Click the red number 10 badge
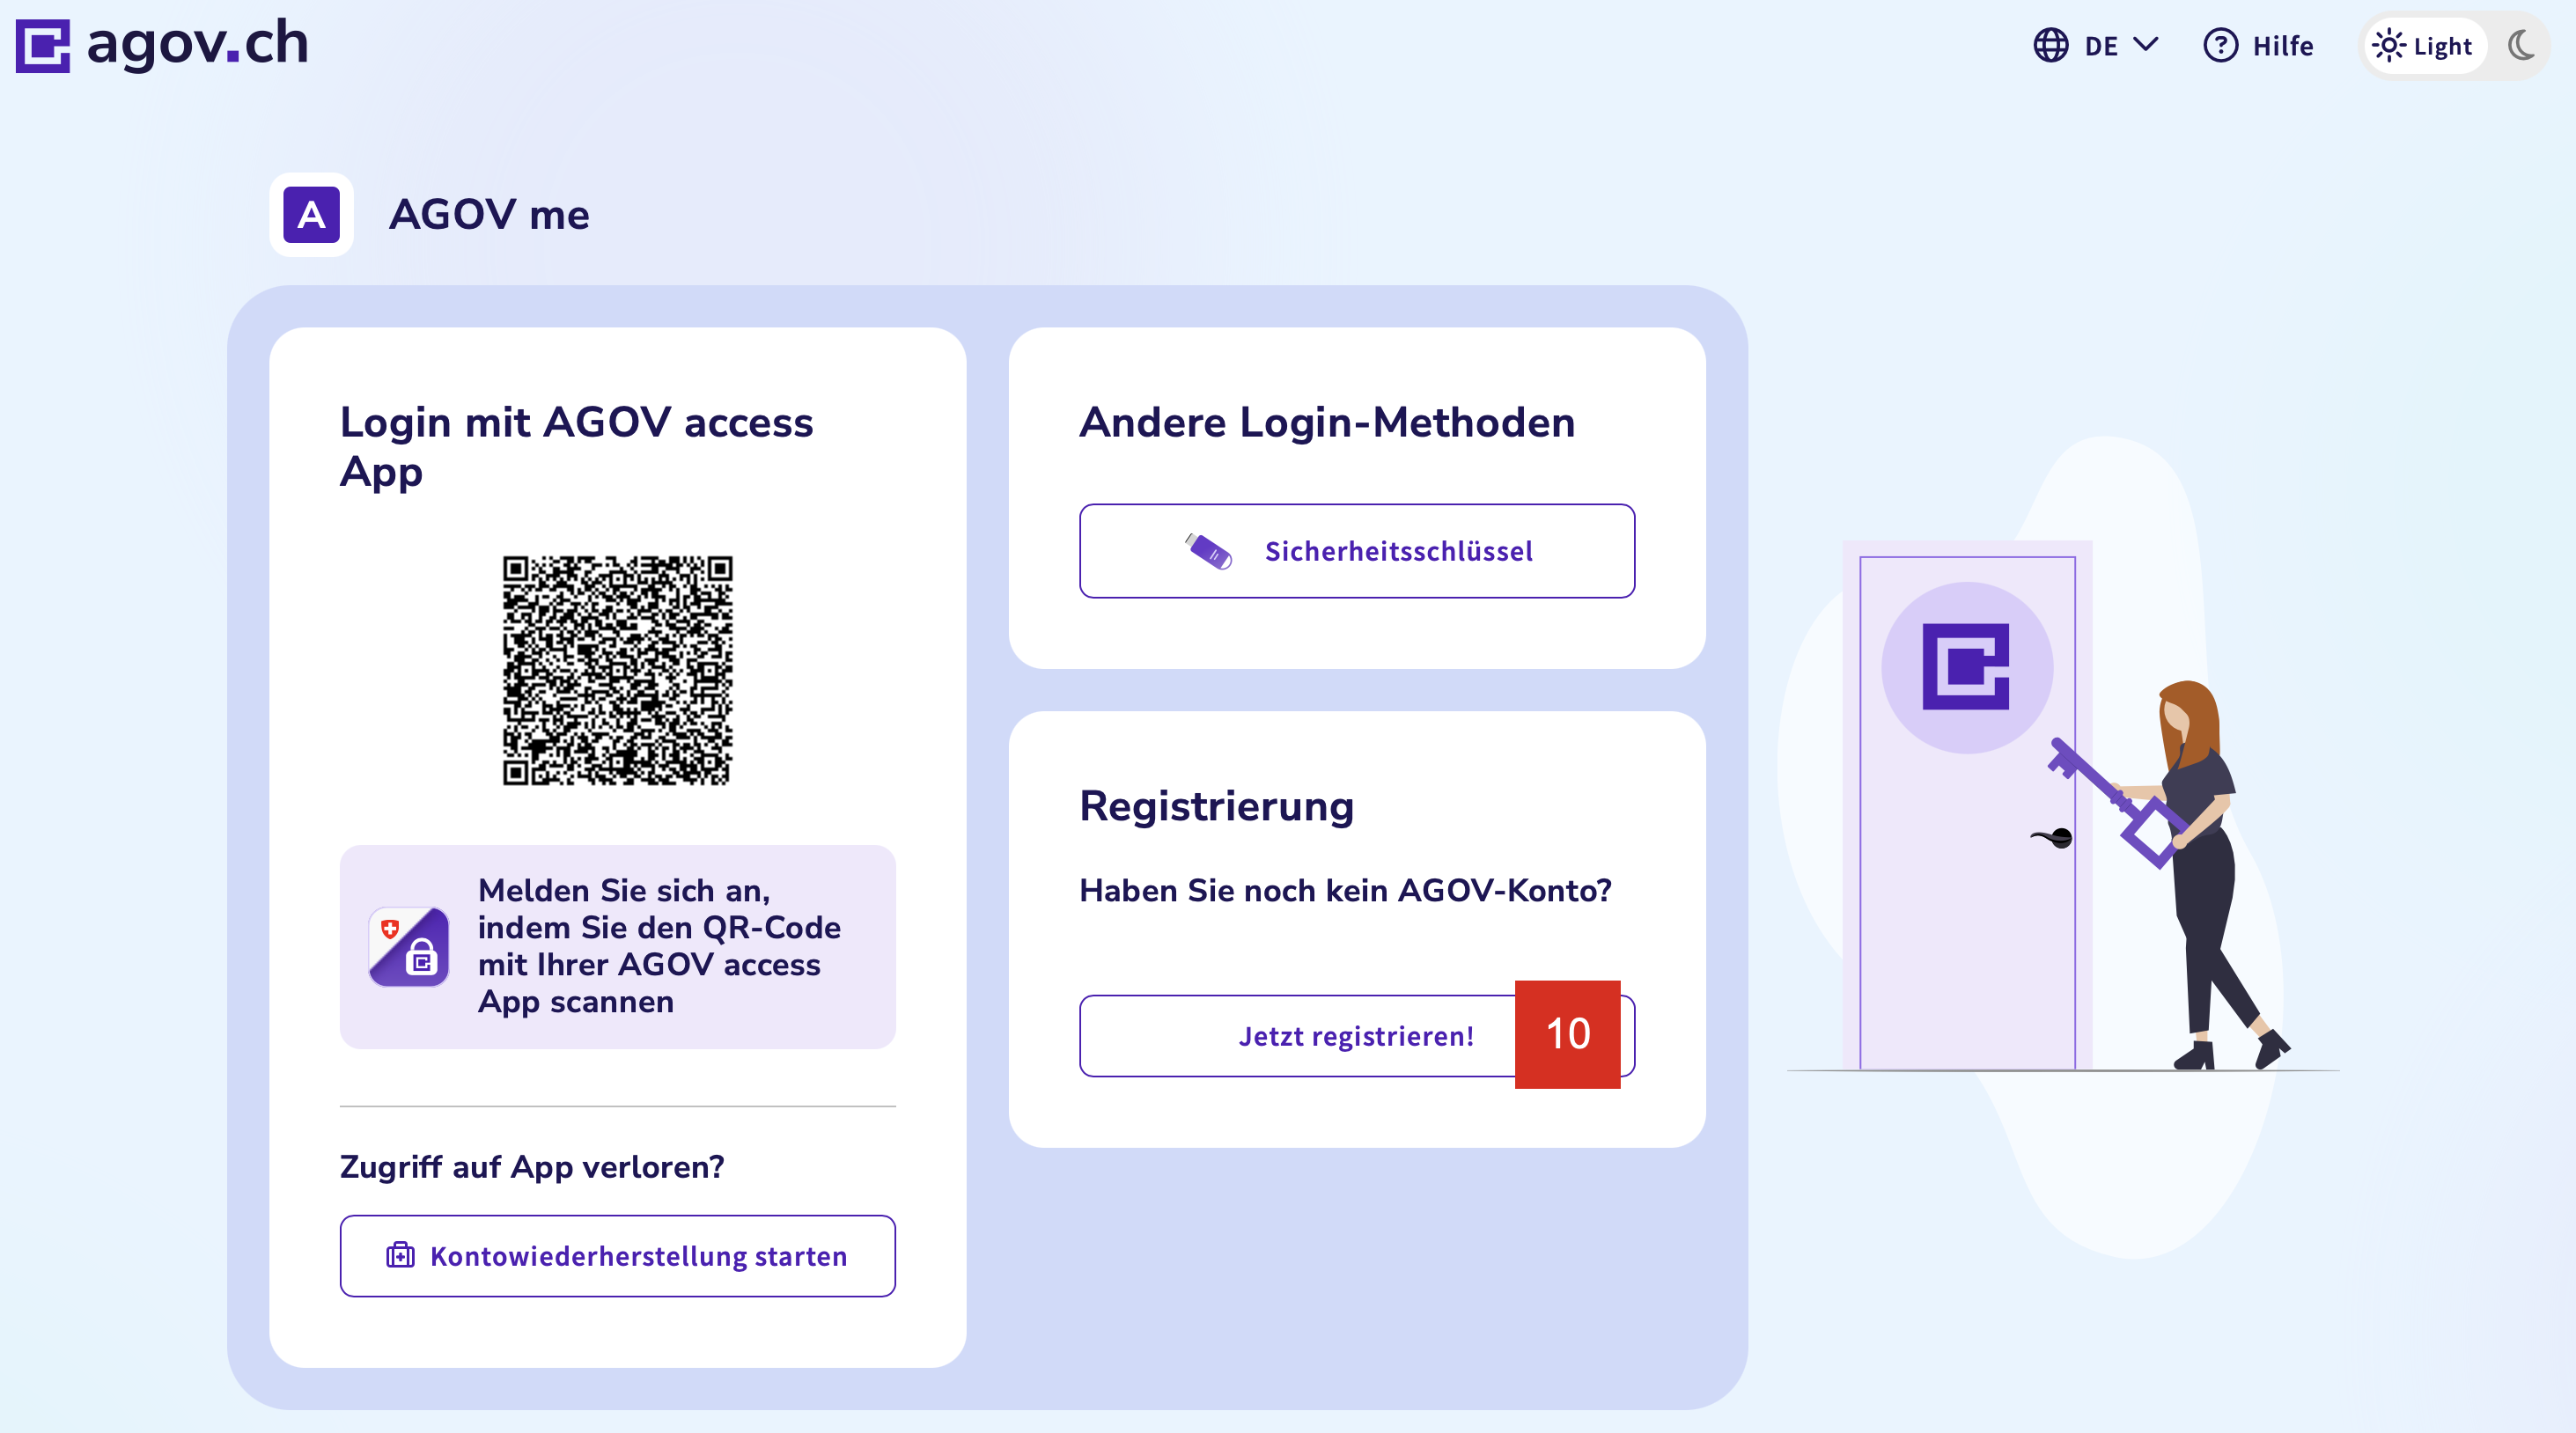 [1567, 1034]
